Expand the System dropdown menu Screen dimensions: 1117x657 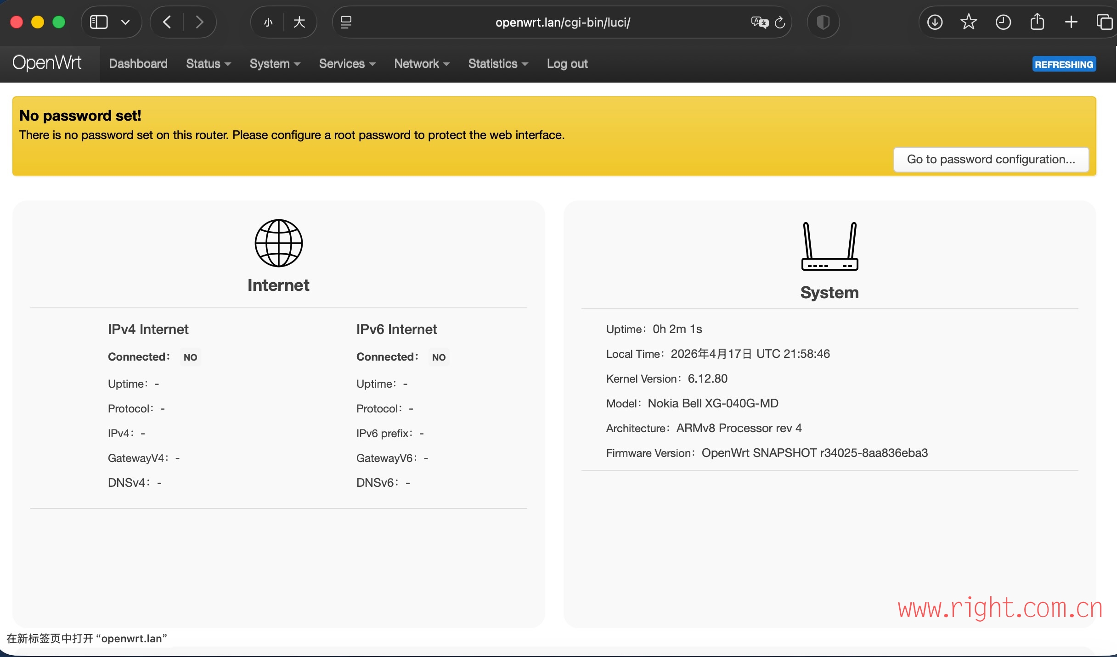click(x=275, y=64)
